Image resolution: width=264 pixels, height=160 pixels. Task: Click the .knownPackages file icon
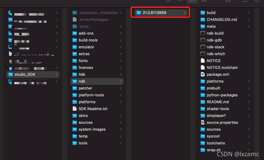click(x=75, y=20)
